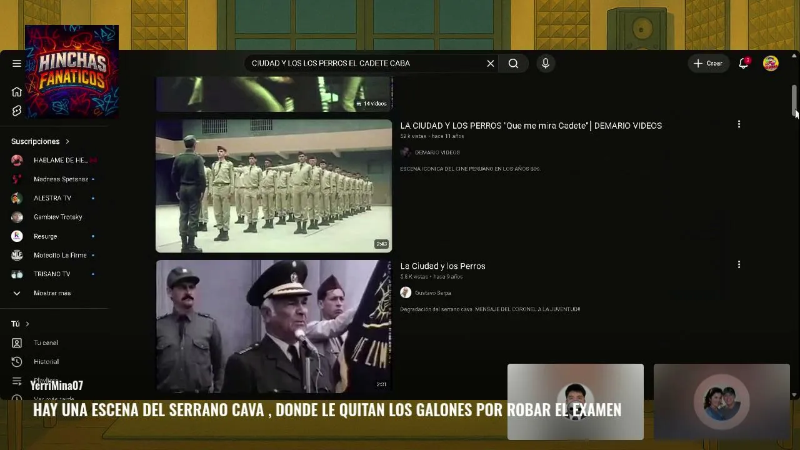Open more options for DEMARIO VIDEOS video
Image resolution: width=800 pixels, height=450 pixels.
coord(739,124)
